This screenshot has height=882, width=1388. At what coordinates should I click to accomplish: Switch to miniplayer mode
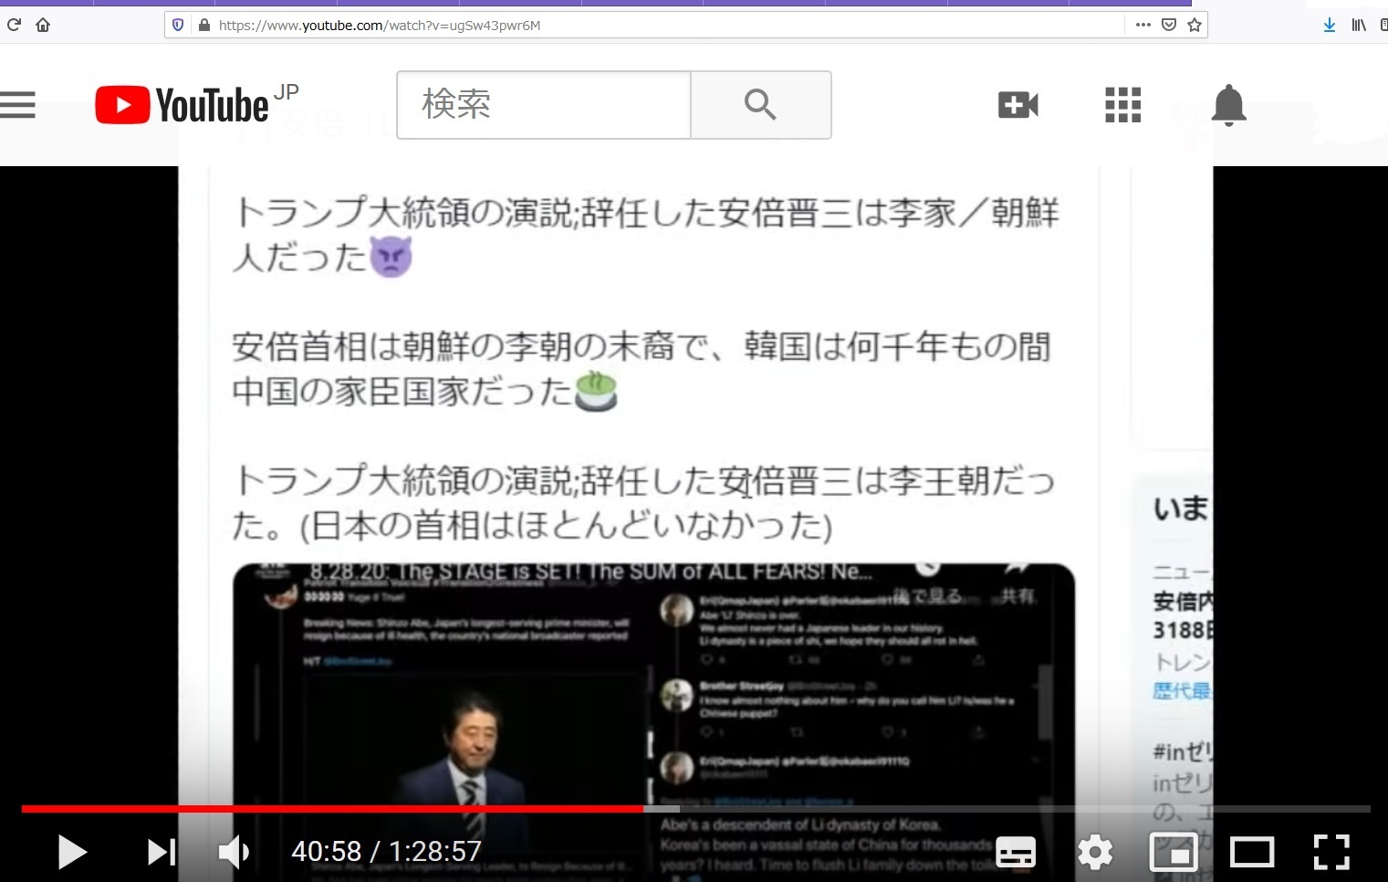pos(1174,852)
